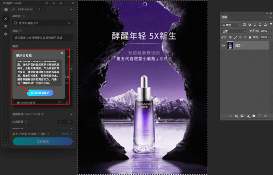Image resolution: width=273 pixels, height=175 pixels.
Task: Click the info icon next to 原图
Action: click(x=20, y=31)
